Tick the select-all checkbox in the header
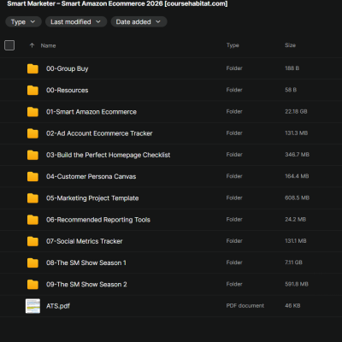342x342 pixels. (x=9, y=45)
